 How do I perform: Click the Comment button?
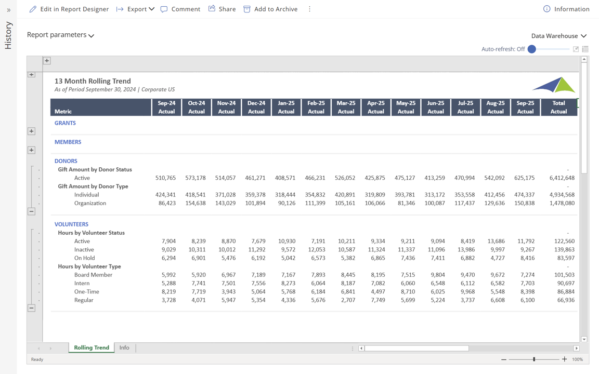[180, 9]
